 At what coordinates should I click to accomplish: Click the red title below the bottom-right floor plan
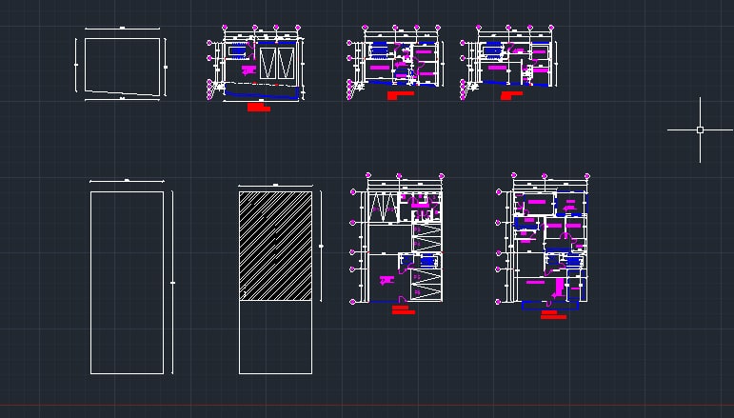click(x=552, y=314)
